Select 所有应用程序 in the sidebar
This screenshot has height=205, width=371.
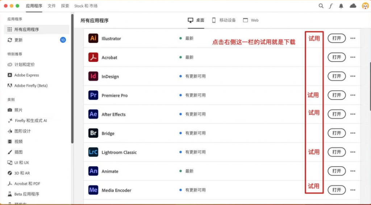(37, 30)
